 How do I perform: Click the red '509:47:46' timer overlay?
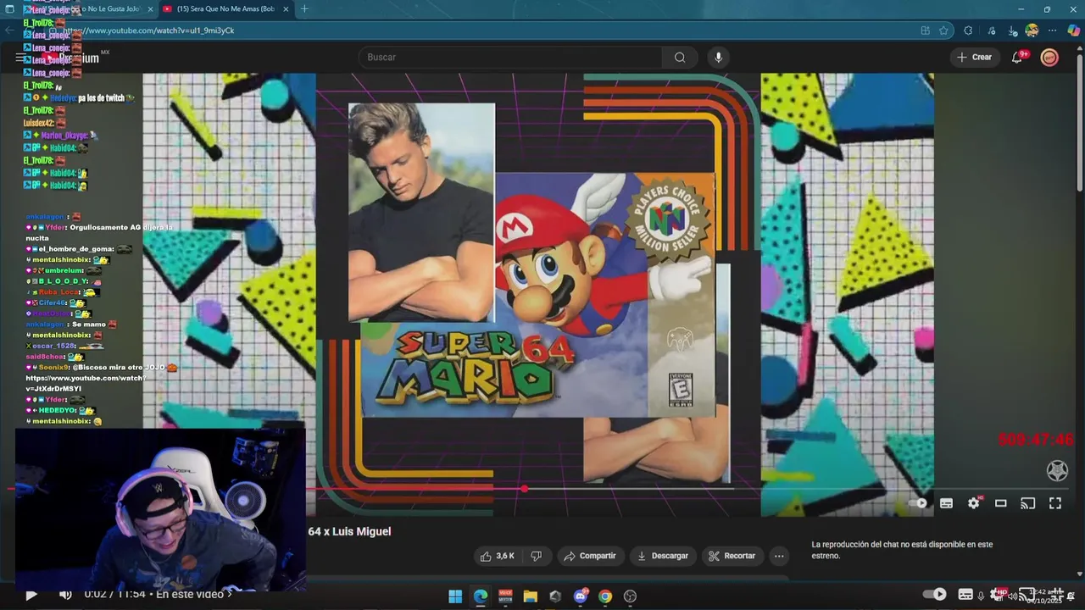(1036, 440)
